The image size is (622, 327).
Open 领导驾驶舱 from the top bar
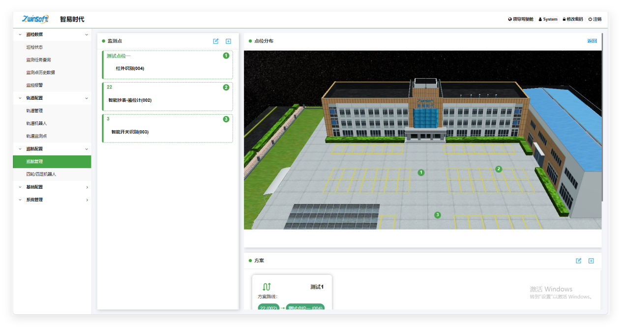pos(521,19)
